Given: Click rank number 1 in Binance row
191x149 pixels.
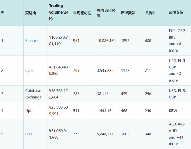Looking at the screenshot, I should pyautogui.click(x=2, y=41).
